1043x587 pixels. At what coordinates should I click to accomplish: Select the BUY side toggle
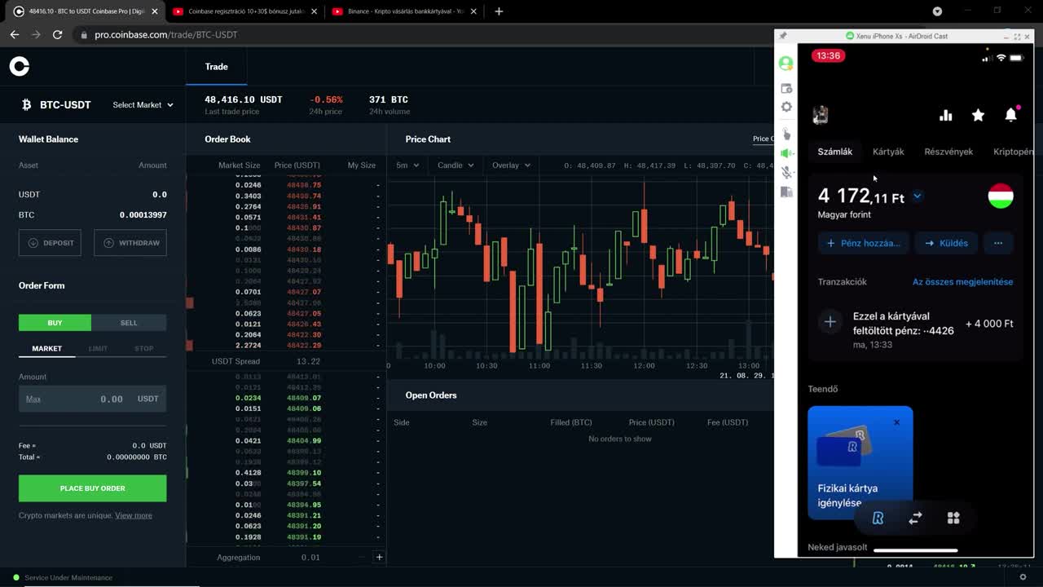(55, 323)
